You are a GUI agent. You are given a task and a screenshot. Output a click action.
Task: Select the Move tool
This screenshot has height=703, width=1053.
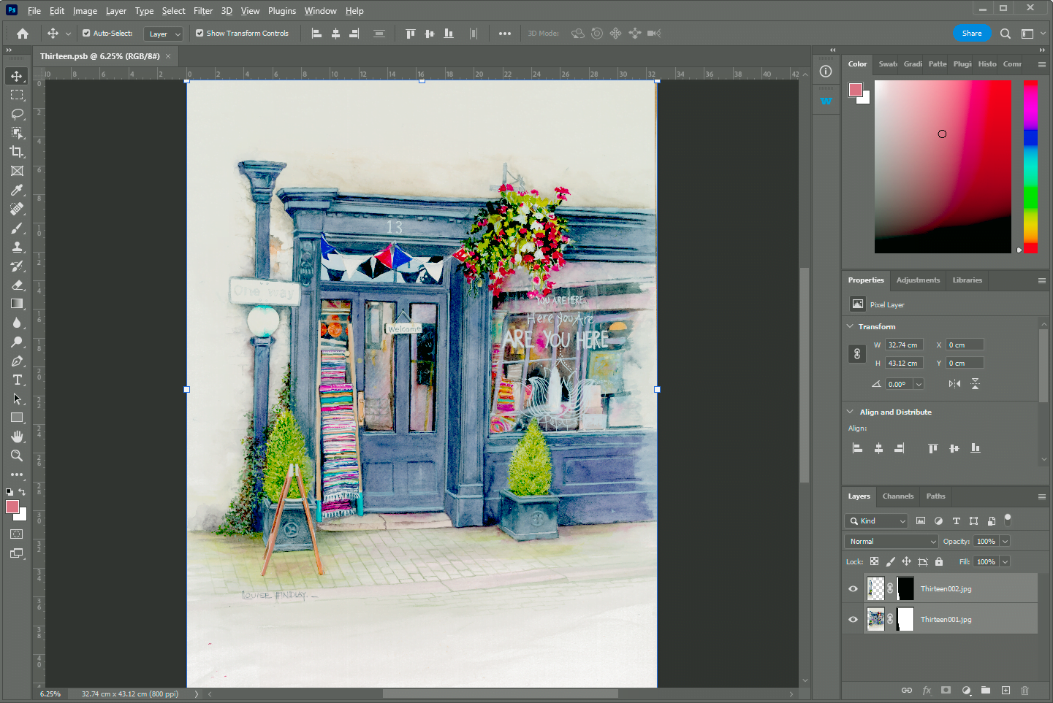pyautogui.click(x=17, y=75)
